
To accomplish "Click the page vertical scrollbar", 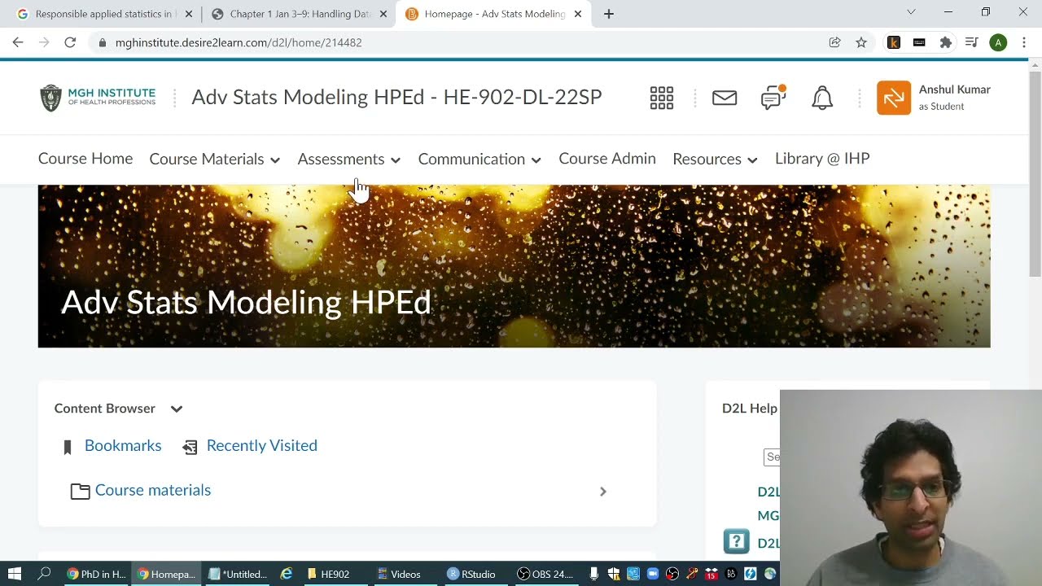I will [1035, 175].
